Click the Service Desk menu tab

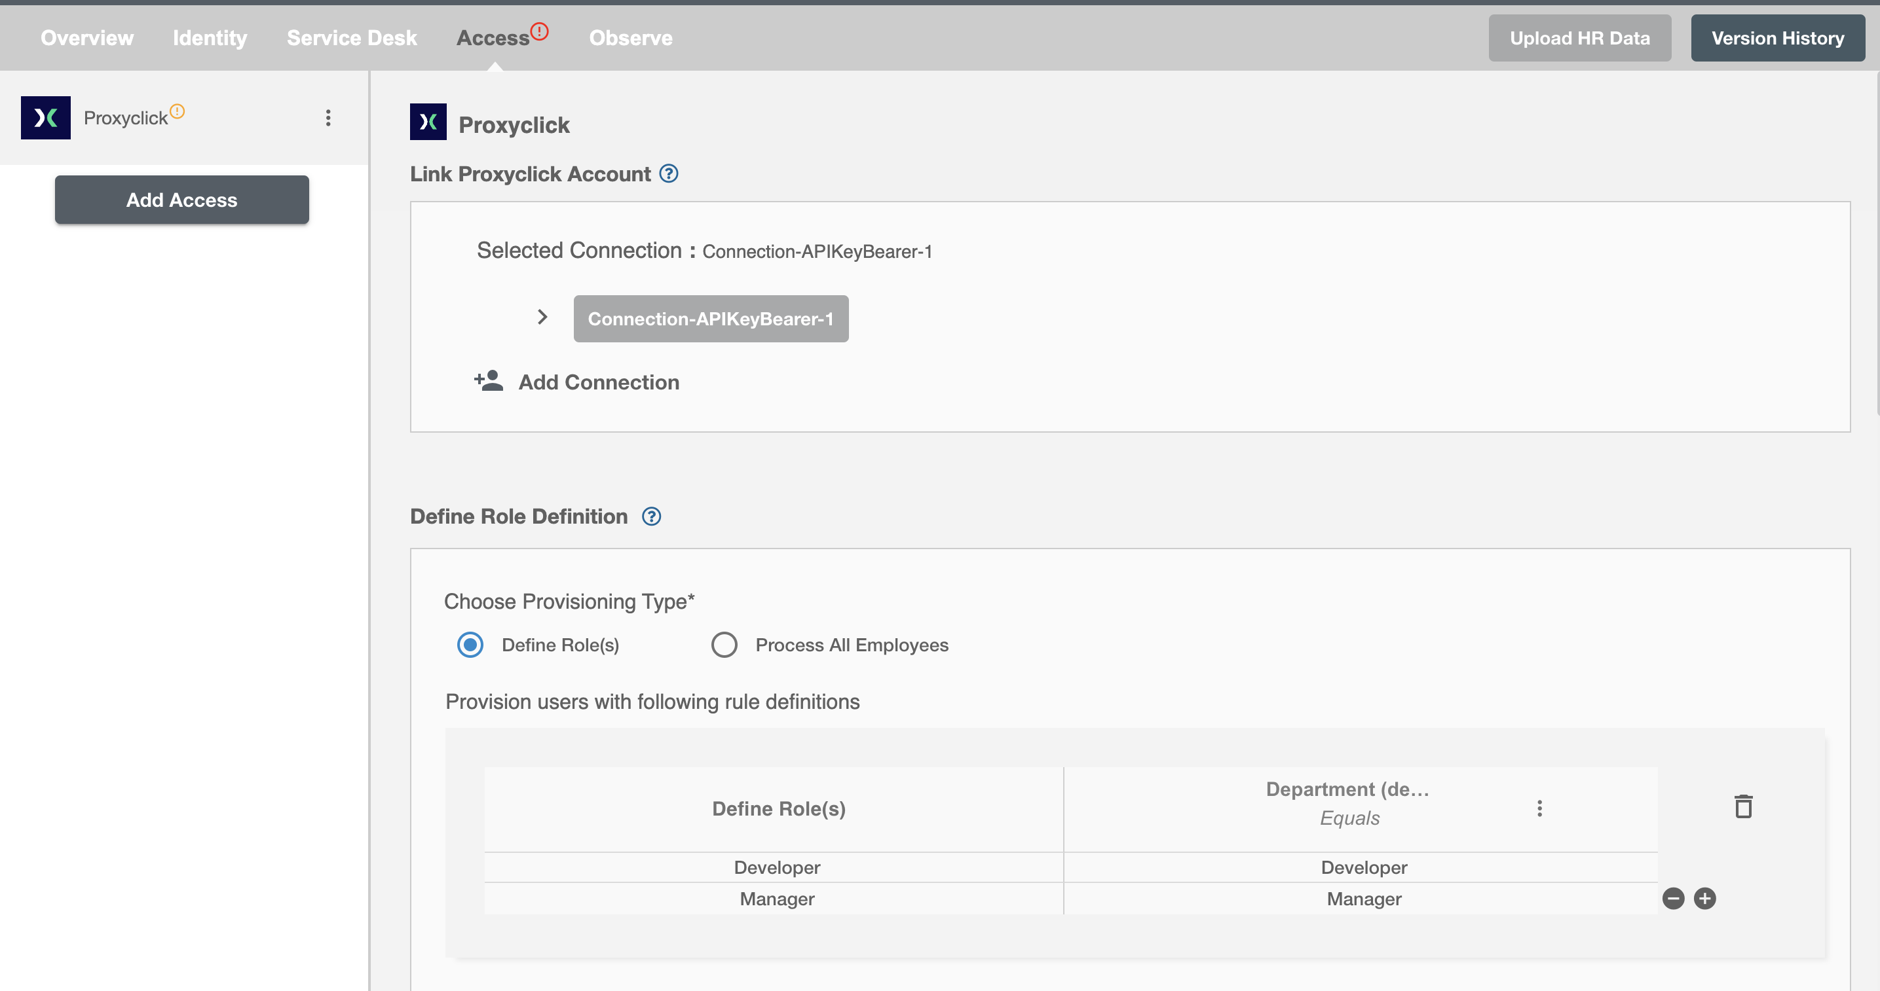(350, 37)
